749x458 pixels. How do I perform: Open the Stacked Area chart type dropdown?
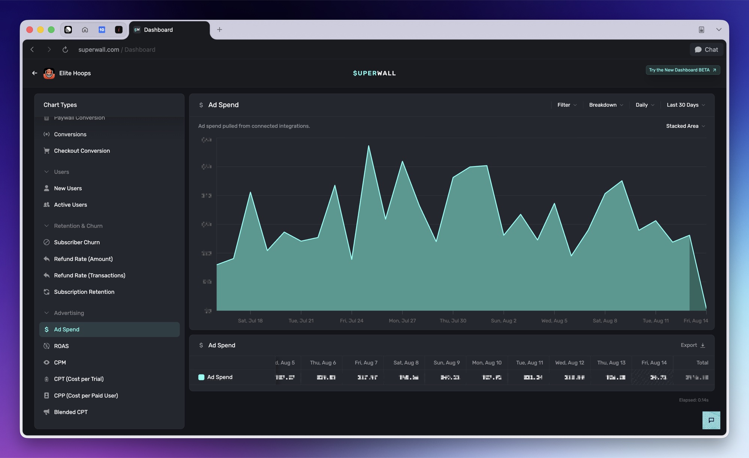pyautogui.click(x=685, y=126)
